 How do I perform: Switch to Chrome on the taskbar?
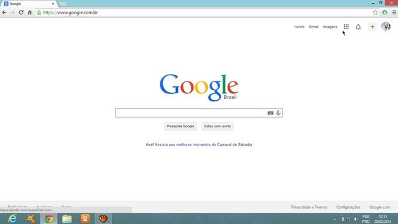[49, 218]
